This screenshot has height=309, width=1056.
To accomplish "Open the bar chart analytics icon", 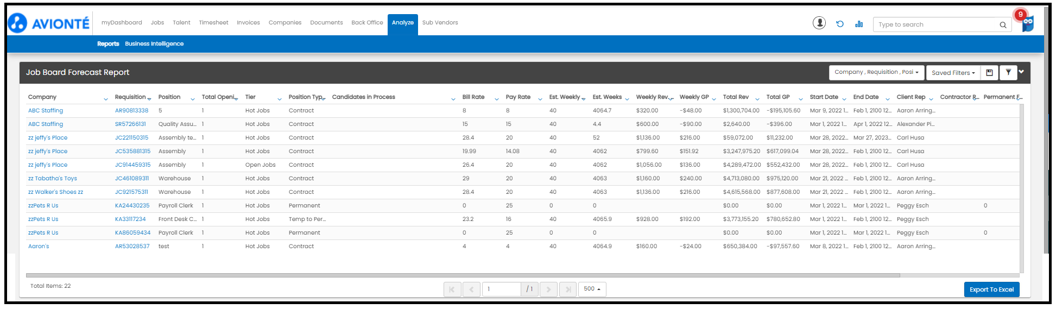I will click(x=859, y=24).
